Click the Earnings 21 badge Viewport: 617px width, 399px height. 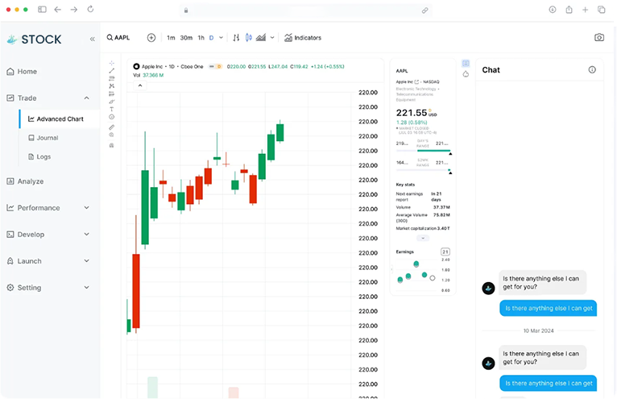(445, 251)
